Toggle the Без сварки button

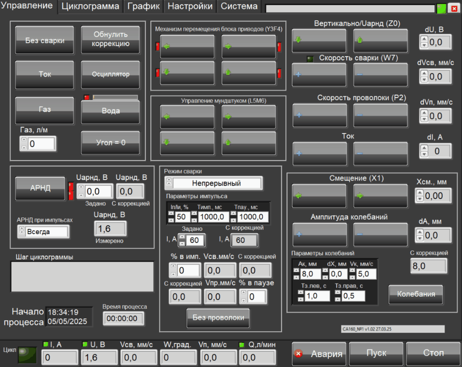[x=45, y=40]
